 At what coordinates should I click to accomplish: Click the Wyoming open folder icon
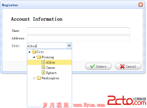tap(39, 57)
